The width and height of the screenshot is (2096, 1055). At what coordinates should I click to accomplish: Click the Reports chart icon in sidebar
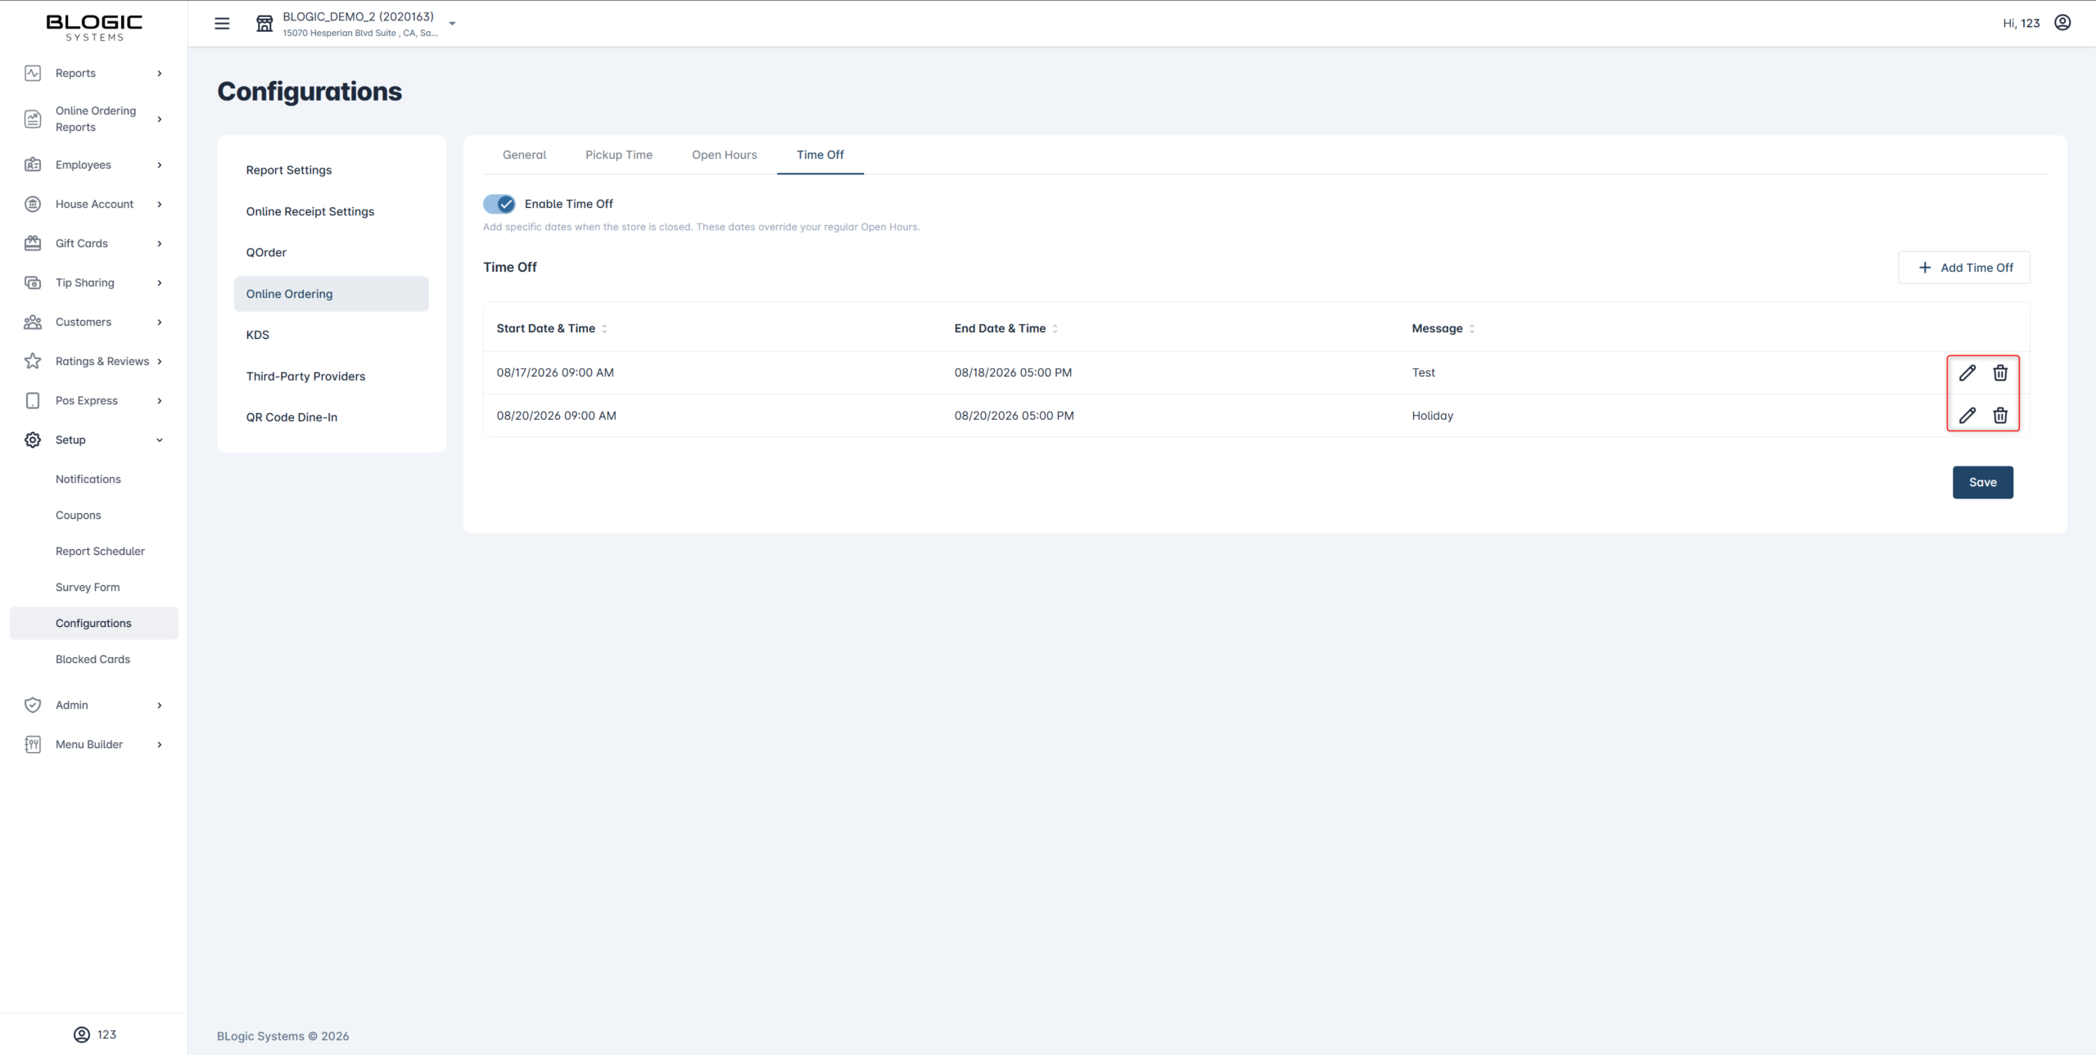[33, 73]
